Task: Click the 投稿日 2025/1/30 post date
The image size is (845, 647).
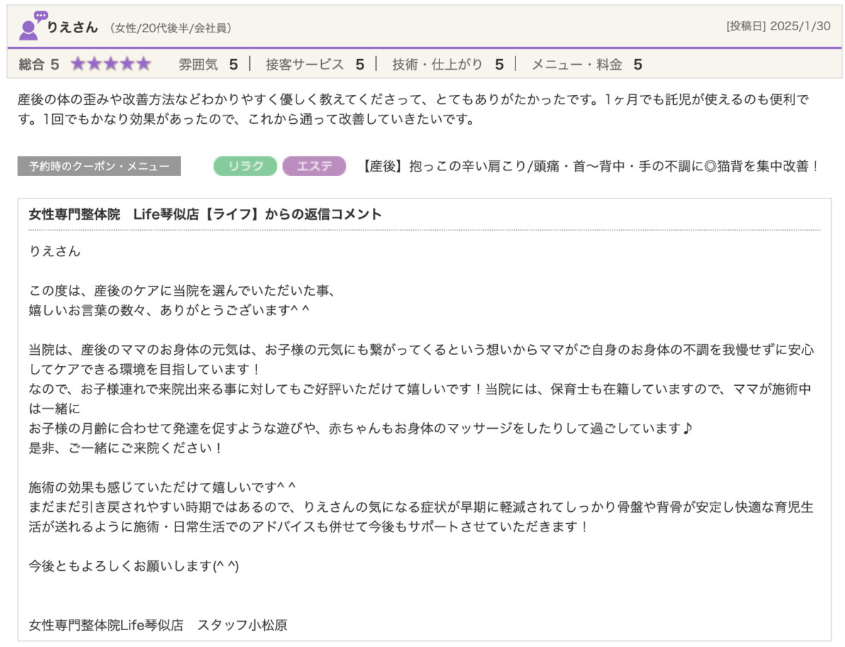Action: coord(778,26)
